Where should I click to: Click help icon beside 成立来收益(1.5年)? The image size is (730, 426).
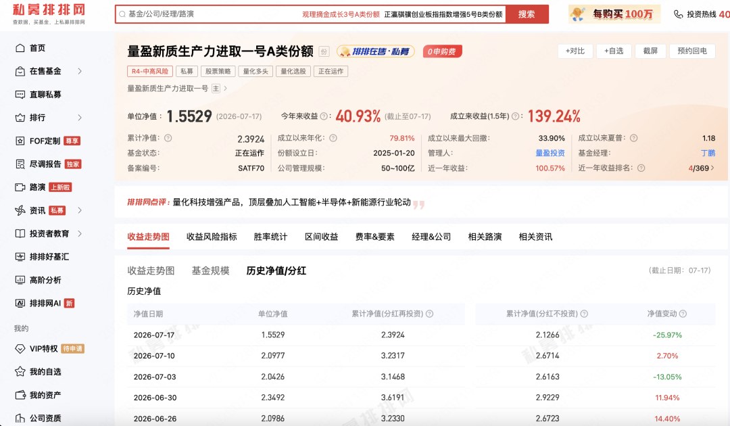[x=515, y=116]
